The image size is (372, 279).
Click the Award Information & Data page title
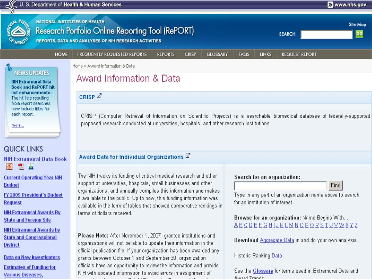(x=128, y=78)
